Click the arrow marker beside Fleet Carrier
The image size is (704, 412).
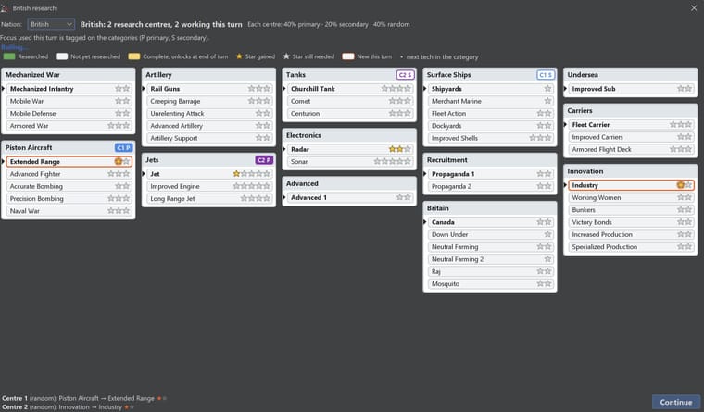565,124
